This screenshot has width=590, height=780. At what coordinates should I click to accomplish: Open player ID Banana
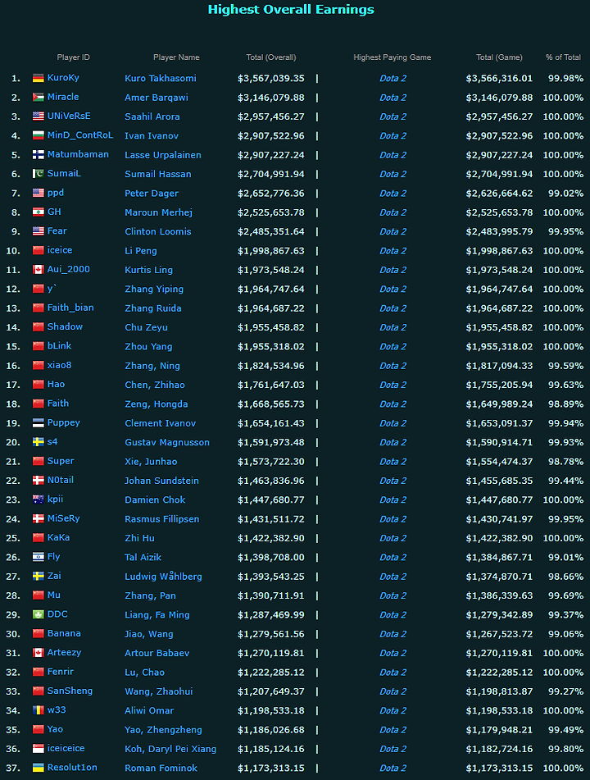tap(64, 633)
